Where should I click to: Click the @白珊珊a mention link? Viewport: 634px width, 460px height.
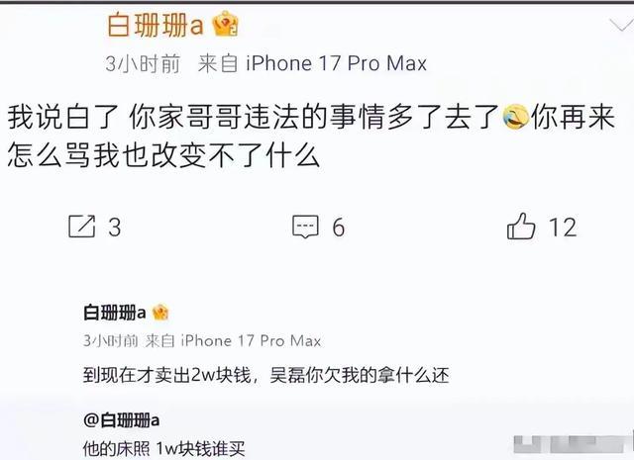point(121,420)
